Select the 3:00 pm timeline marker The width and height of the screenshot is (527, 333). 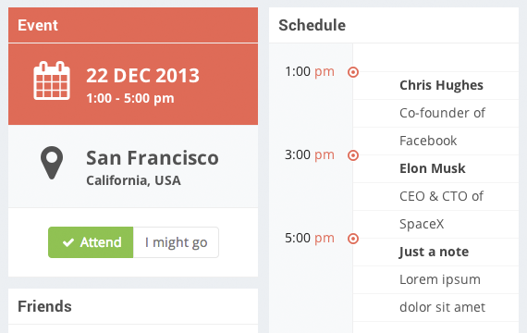tap(353, 155)
